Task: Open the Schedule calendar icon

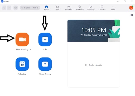Action: tap(22, 64)
